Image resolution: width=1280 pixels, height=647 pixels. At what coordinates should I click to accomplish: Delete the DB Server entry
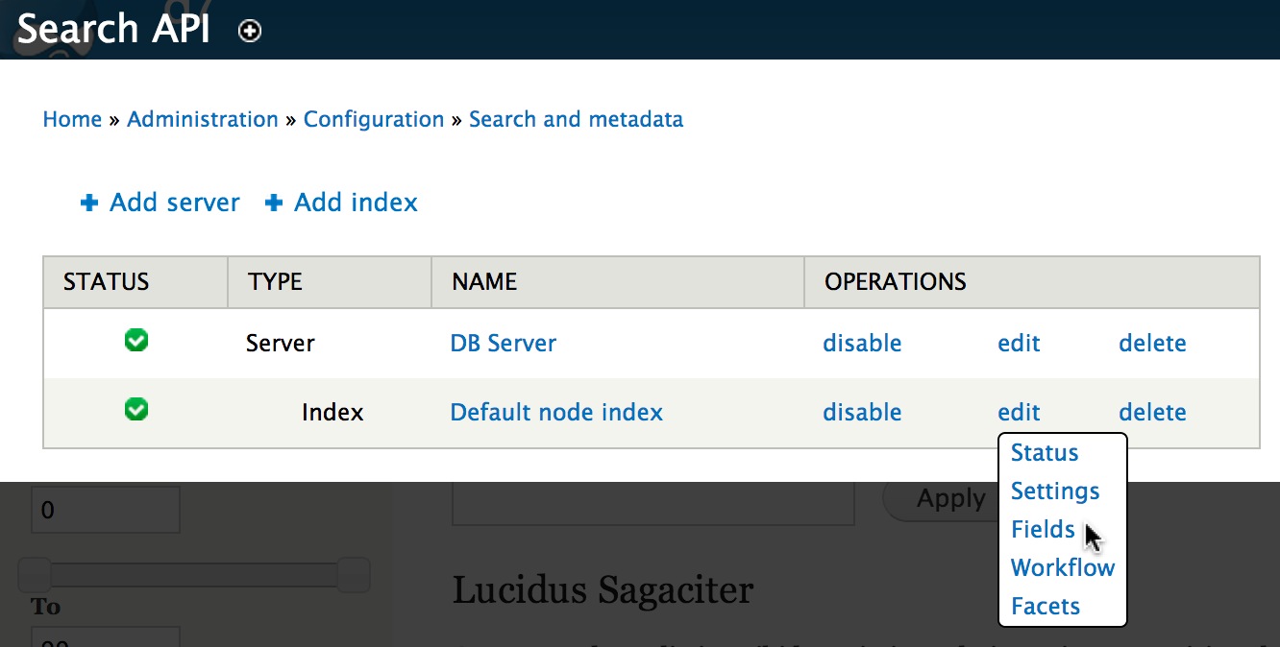pos(1152,343)
